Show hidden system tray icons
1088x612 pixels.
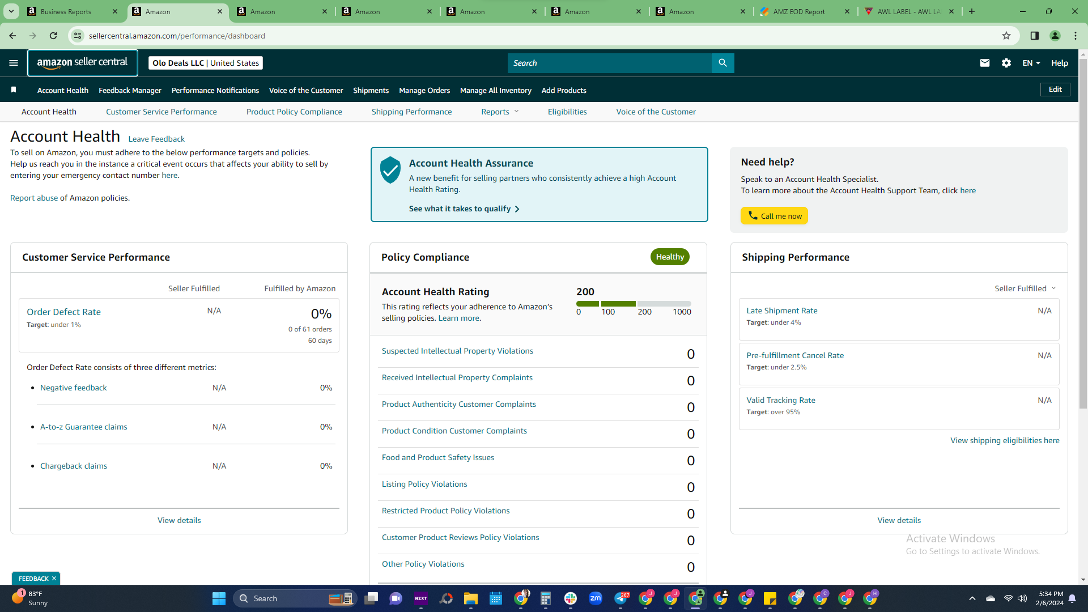(972, 598)
